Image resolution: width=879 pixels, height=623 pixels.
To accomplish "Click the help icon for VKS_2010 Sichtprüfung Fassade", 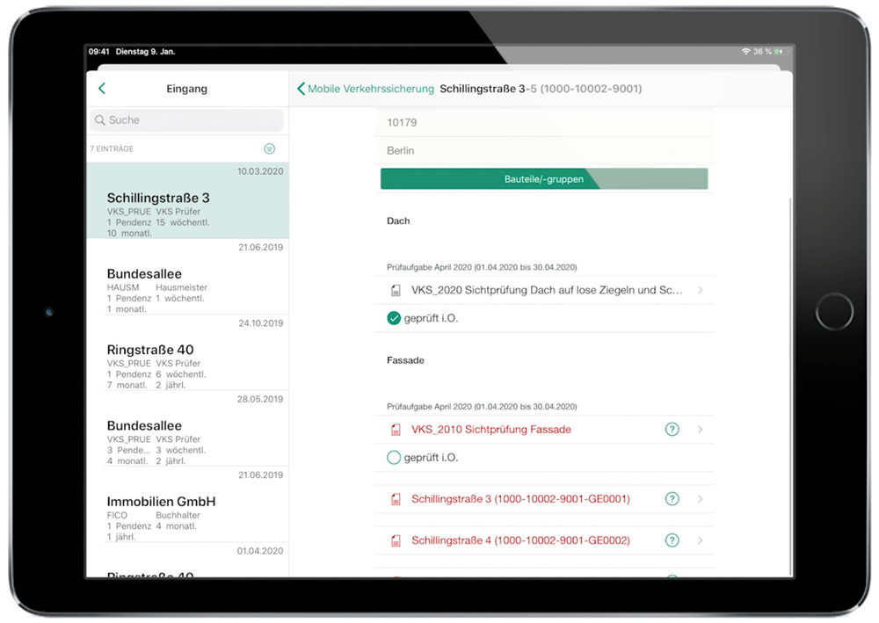I will click(672, 430).
